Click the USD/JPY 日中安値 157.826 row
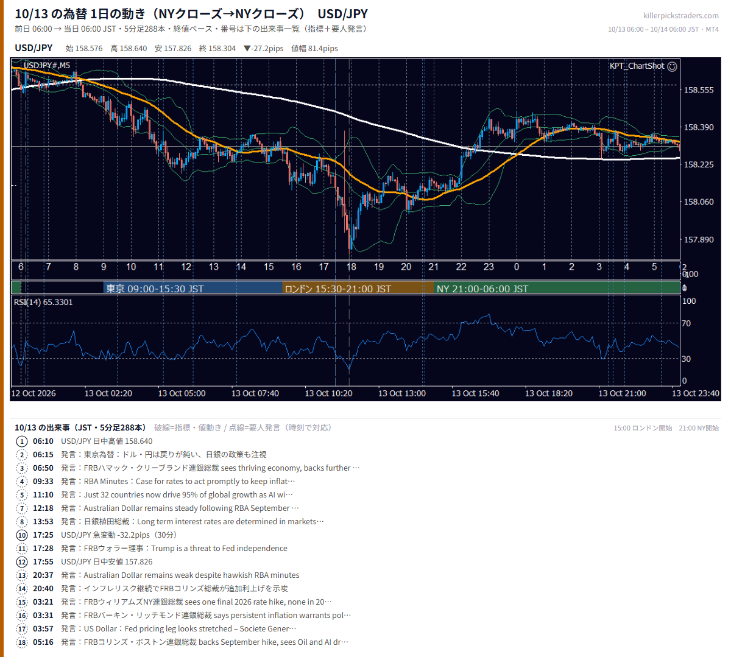This screenshot has width=731, height=657. pos(107,562)
